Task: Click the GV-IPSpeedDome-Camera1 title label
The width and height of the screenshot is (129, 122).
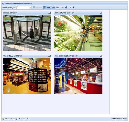Action: pos(66,56)
